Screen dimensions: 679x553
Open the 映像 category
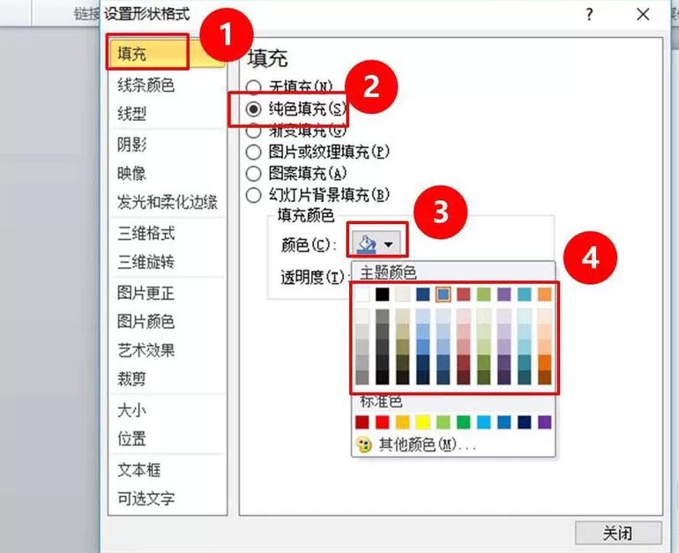131,173
